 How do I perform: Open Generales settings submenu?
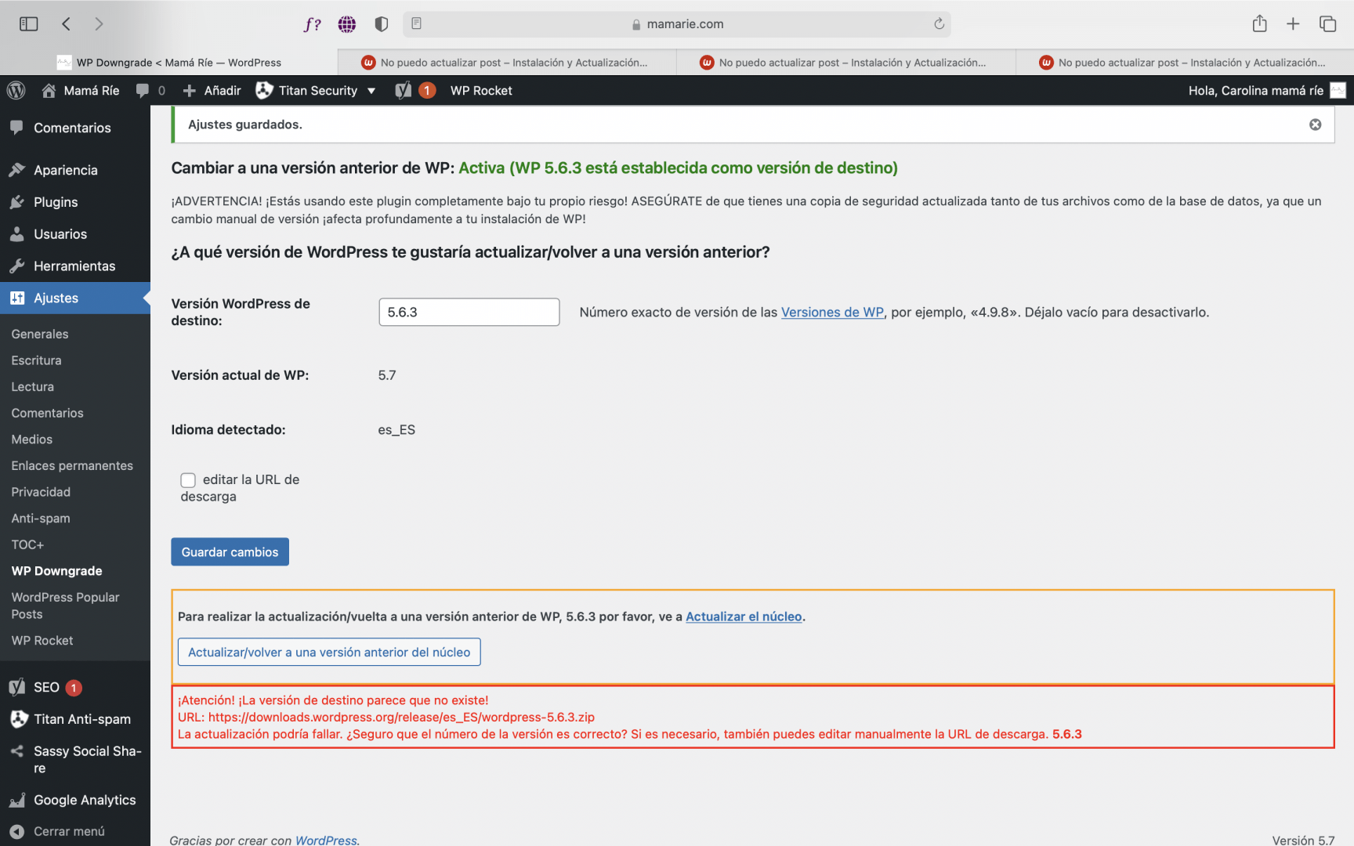tap(40, 334)
